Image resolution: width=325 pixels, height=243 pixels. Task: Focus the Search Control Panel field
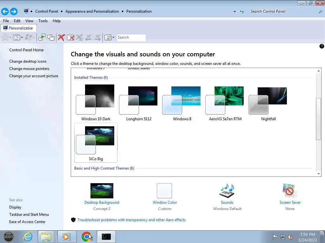[283, 11]
